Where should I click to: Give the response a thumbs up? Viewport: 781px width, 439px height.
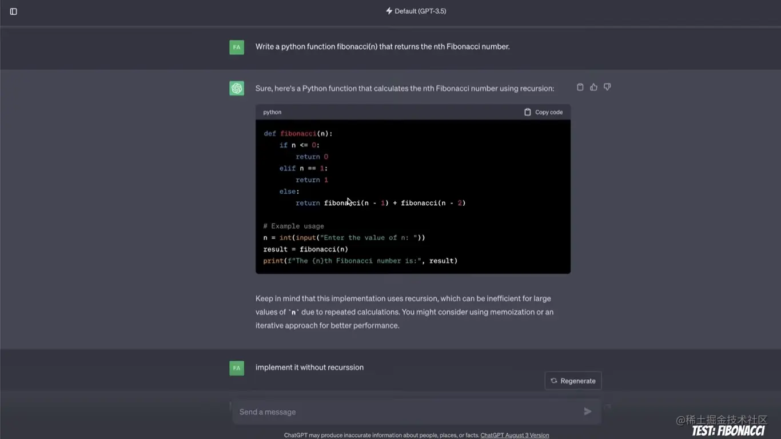click(x=593, y=87)
